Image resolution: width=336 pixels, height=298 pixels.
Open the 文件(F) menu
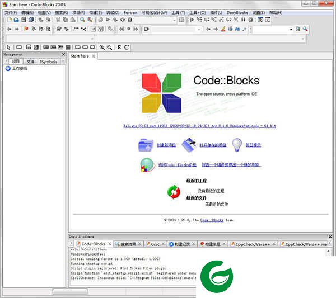click(11, 13)
